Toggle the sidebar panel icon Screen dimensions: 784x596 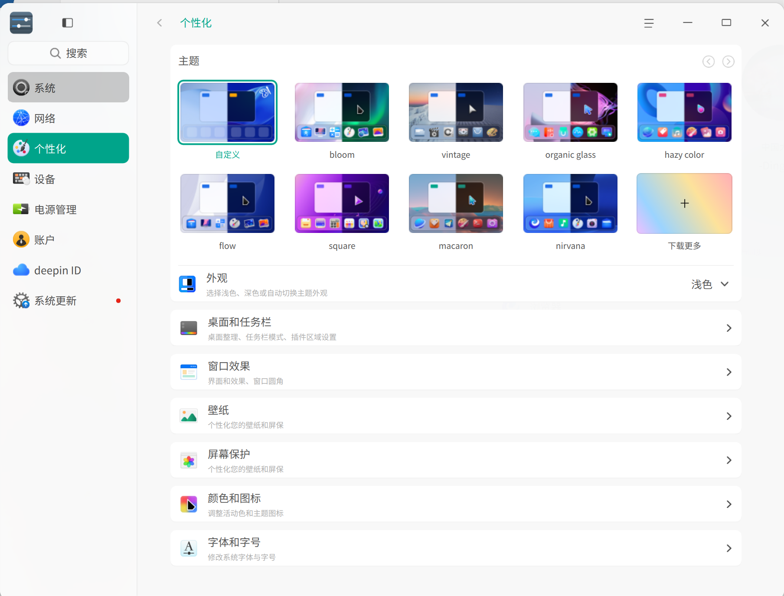coord(68,23)
